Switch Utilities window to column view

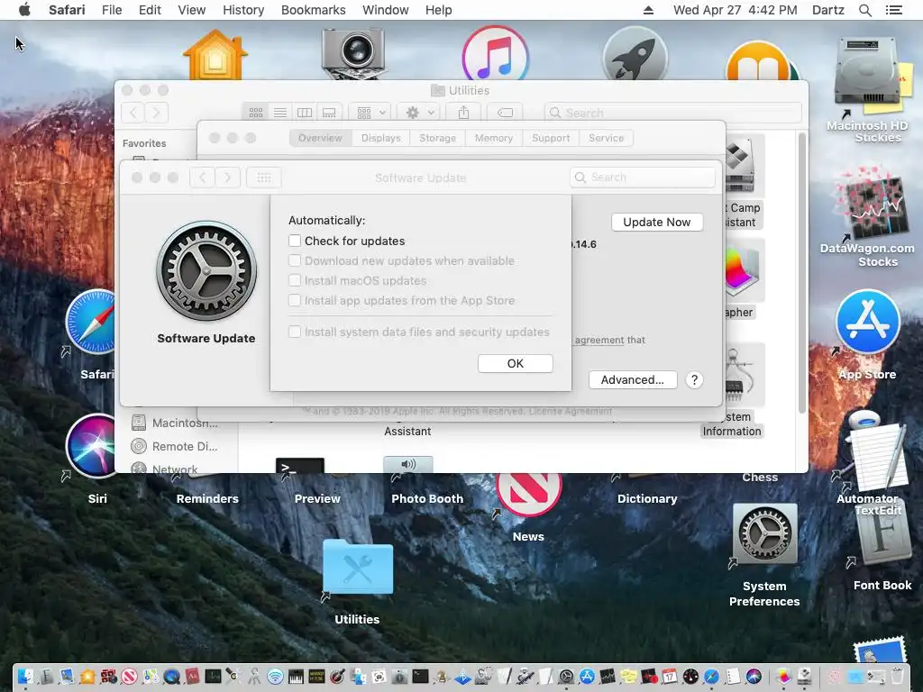coord(305,113)
